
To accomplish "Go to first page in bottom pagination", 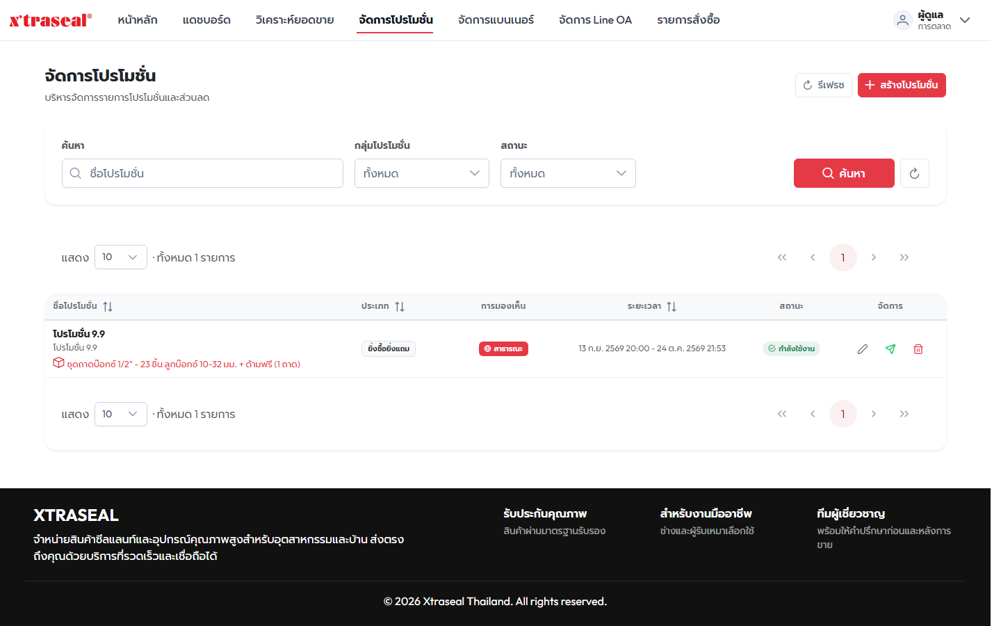I will tap(782, 414).
